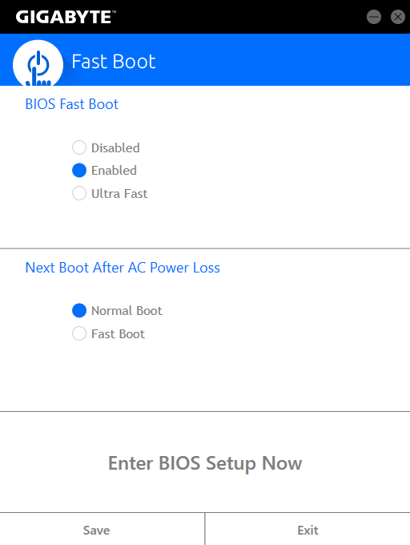This screenshot has height=545, width=410.
Task: Click the "Enabled" option label text
Action: (x=114, y=171)
